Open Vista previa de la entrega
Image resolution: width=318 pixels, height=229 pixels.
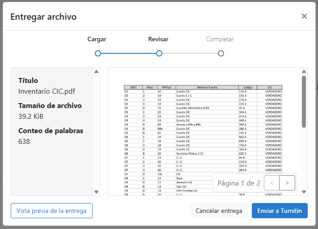coord(51,211)
